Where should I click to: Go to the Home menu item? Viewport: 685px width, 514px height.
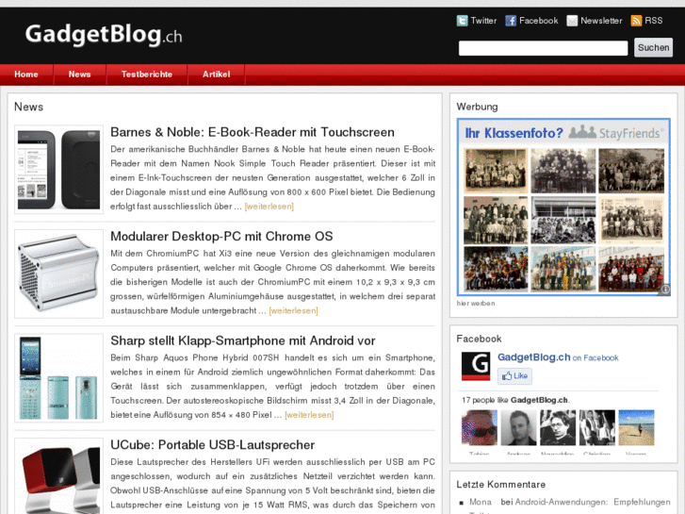coord(26,75)
